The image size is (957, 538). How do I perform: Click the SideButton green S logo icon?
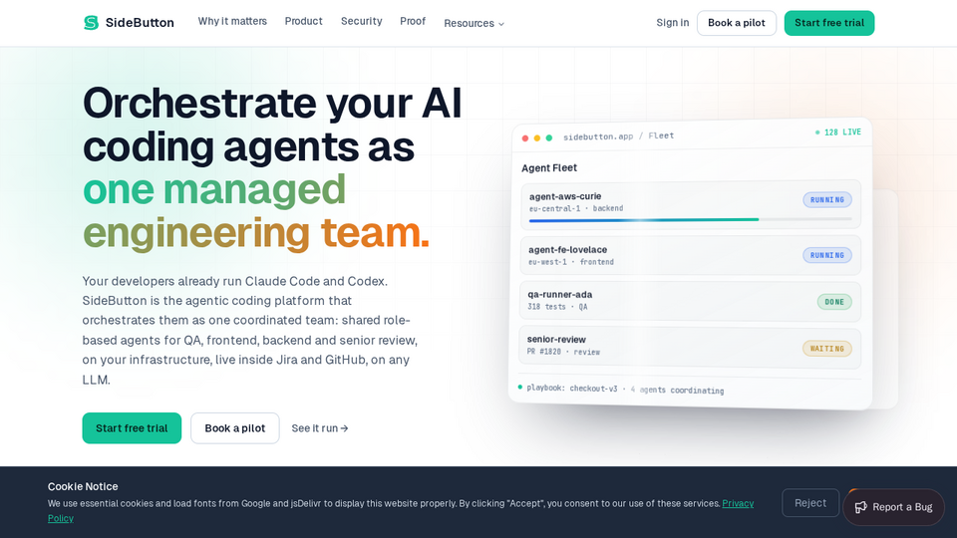(x=91, y=23)
